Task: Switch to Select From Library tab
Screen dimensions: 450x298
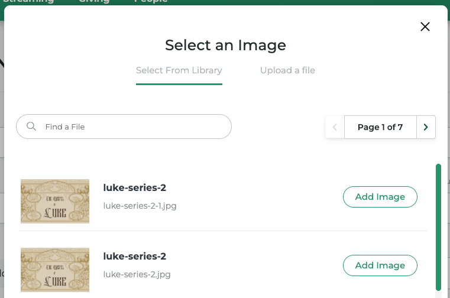Action: click(179, 70)
